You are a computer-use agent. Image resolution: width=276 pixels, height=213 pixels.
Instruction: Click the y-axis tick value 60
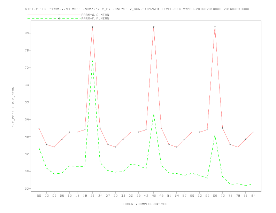click(x=26, y=102)
